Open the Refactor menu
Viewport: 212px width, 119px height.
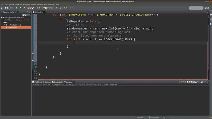point(19,4)
